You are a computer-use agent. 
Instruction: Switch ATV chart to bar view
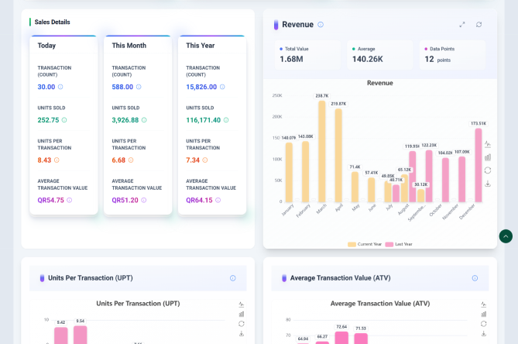coord(484,314)
